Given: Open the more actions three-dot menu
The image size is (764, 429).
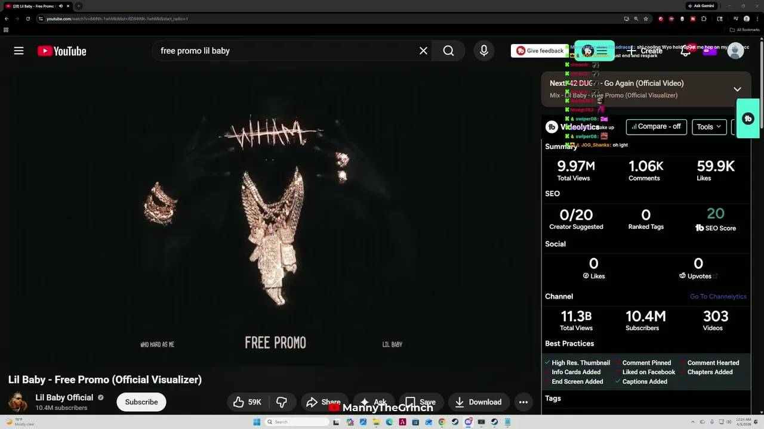Looking at the screenshot, I should click(523, 402).
